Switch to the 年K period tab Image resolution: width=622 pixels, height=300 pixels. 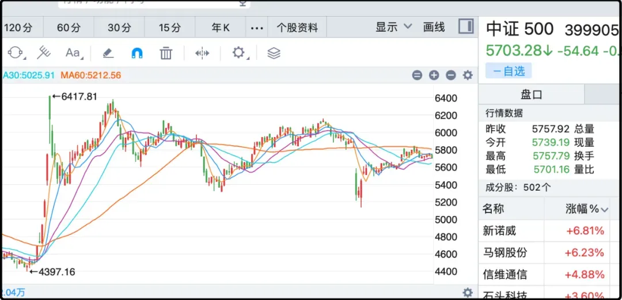tap(221, 28)
